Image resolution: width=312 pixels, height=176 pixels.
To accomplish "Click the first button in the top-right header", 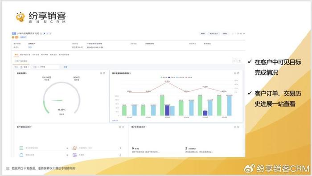I will pos(203,33).
